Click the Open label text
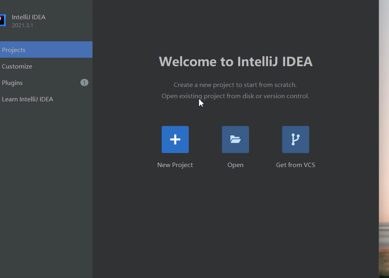Screen dimensions: 389x278 coord(235,165)
